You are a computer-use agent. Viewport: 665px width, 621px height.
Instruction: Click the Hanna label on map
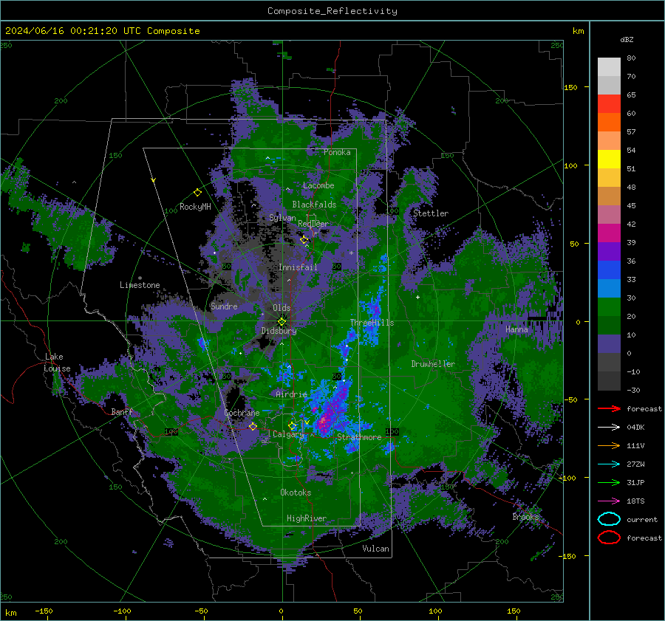click(x=516, y=329)
